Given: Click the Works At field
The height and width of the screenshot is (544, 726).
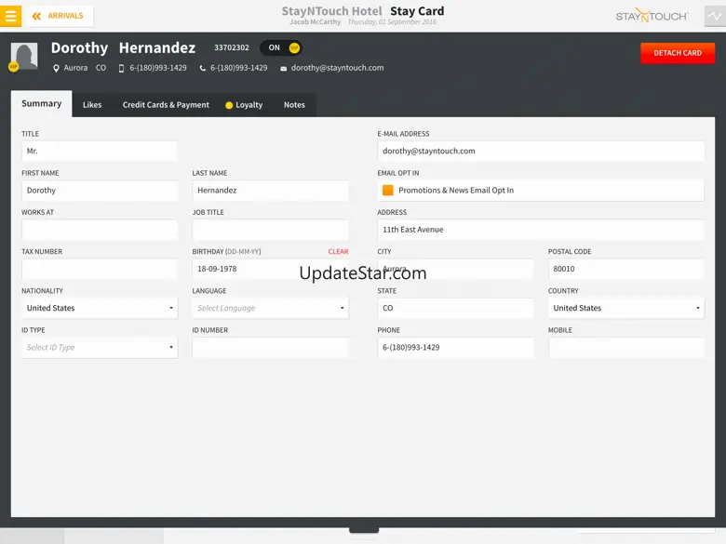Looking at the screenshot, I should [100, 230].
